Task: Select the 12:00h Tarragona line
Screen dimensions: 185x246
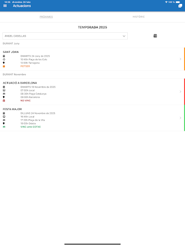Action: tap(30, 63)
